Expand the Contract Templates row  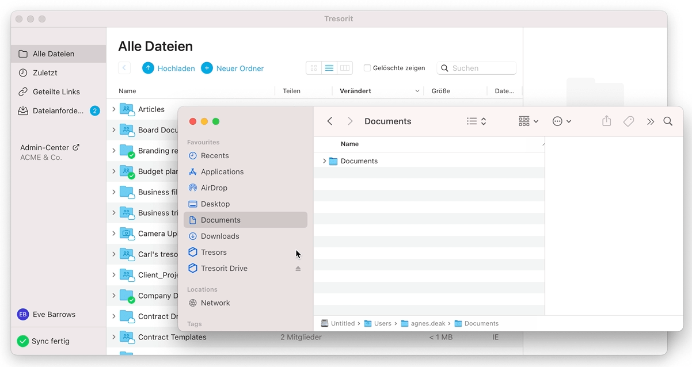point(114,337)
